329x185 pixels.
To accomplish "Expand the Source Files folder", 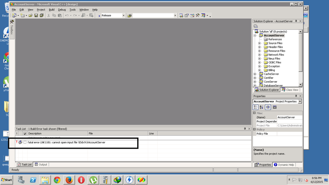I will click(259, 43).
